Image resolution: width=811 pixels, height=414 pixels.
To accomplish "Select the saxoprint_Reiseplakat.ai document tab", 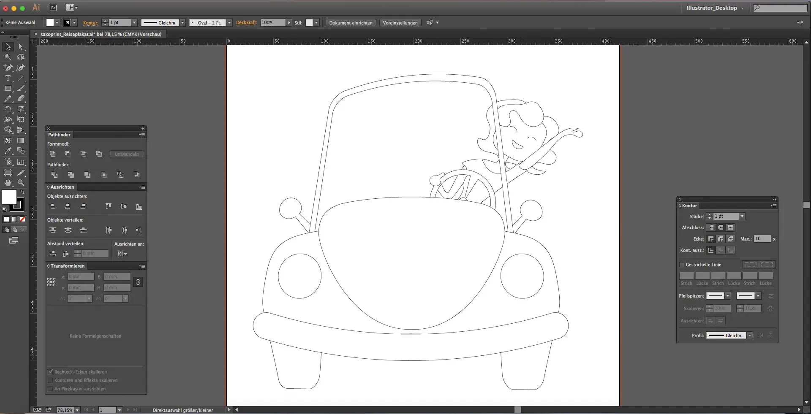I will point(101,34).
